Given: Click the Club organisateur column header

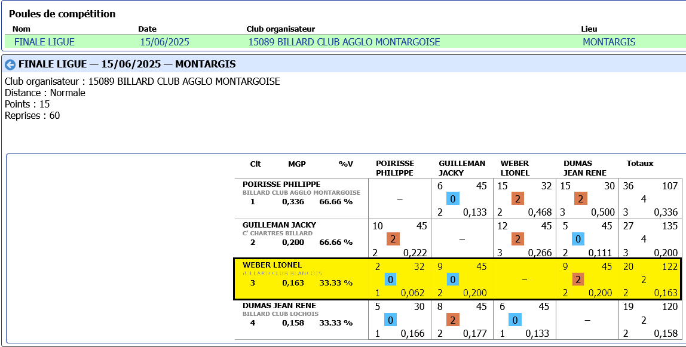Looking at the screenshot, I should tap(280, 29).
